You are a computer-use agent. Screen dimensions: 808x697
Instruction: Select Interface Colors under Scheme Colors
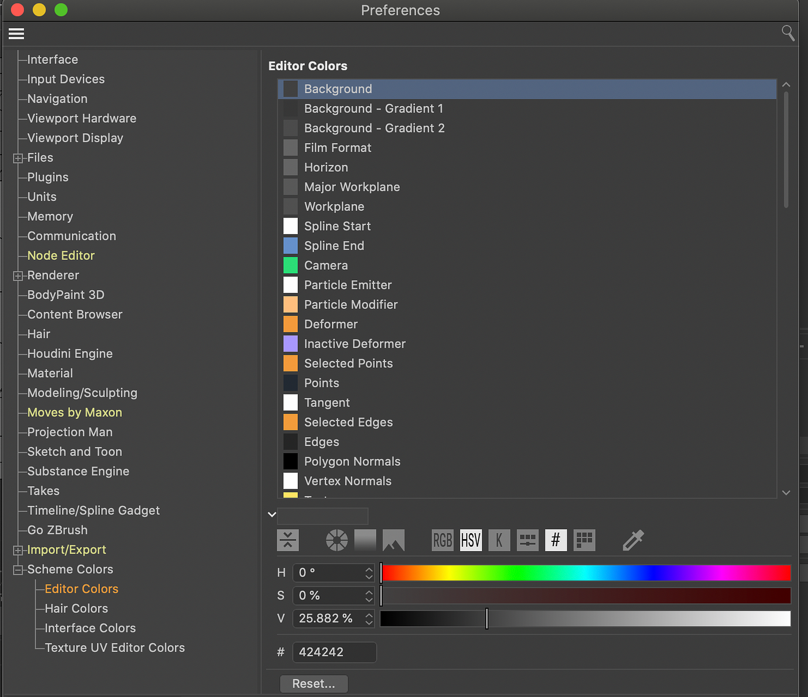(x=91, y=628)
